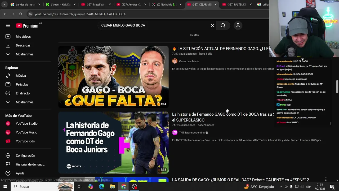339x191 pixels.
Task: Open video title La historia de Fernando GAGO como DT
Action: click(223, 117)
